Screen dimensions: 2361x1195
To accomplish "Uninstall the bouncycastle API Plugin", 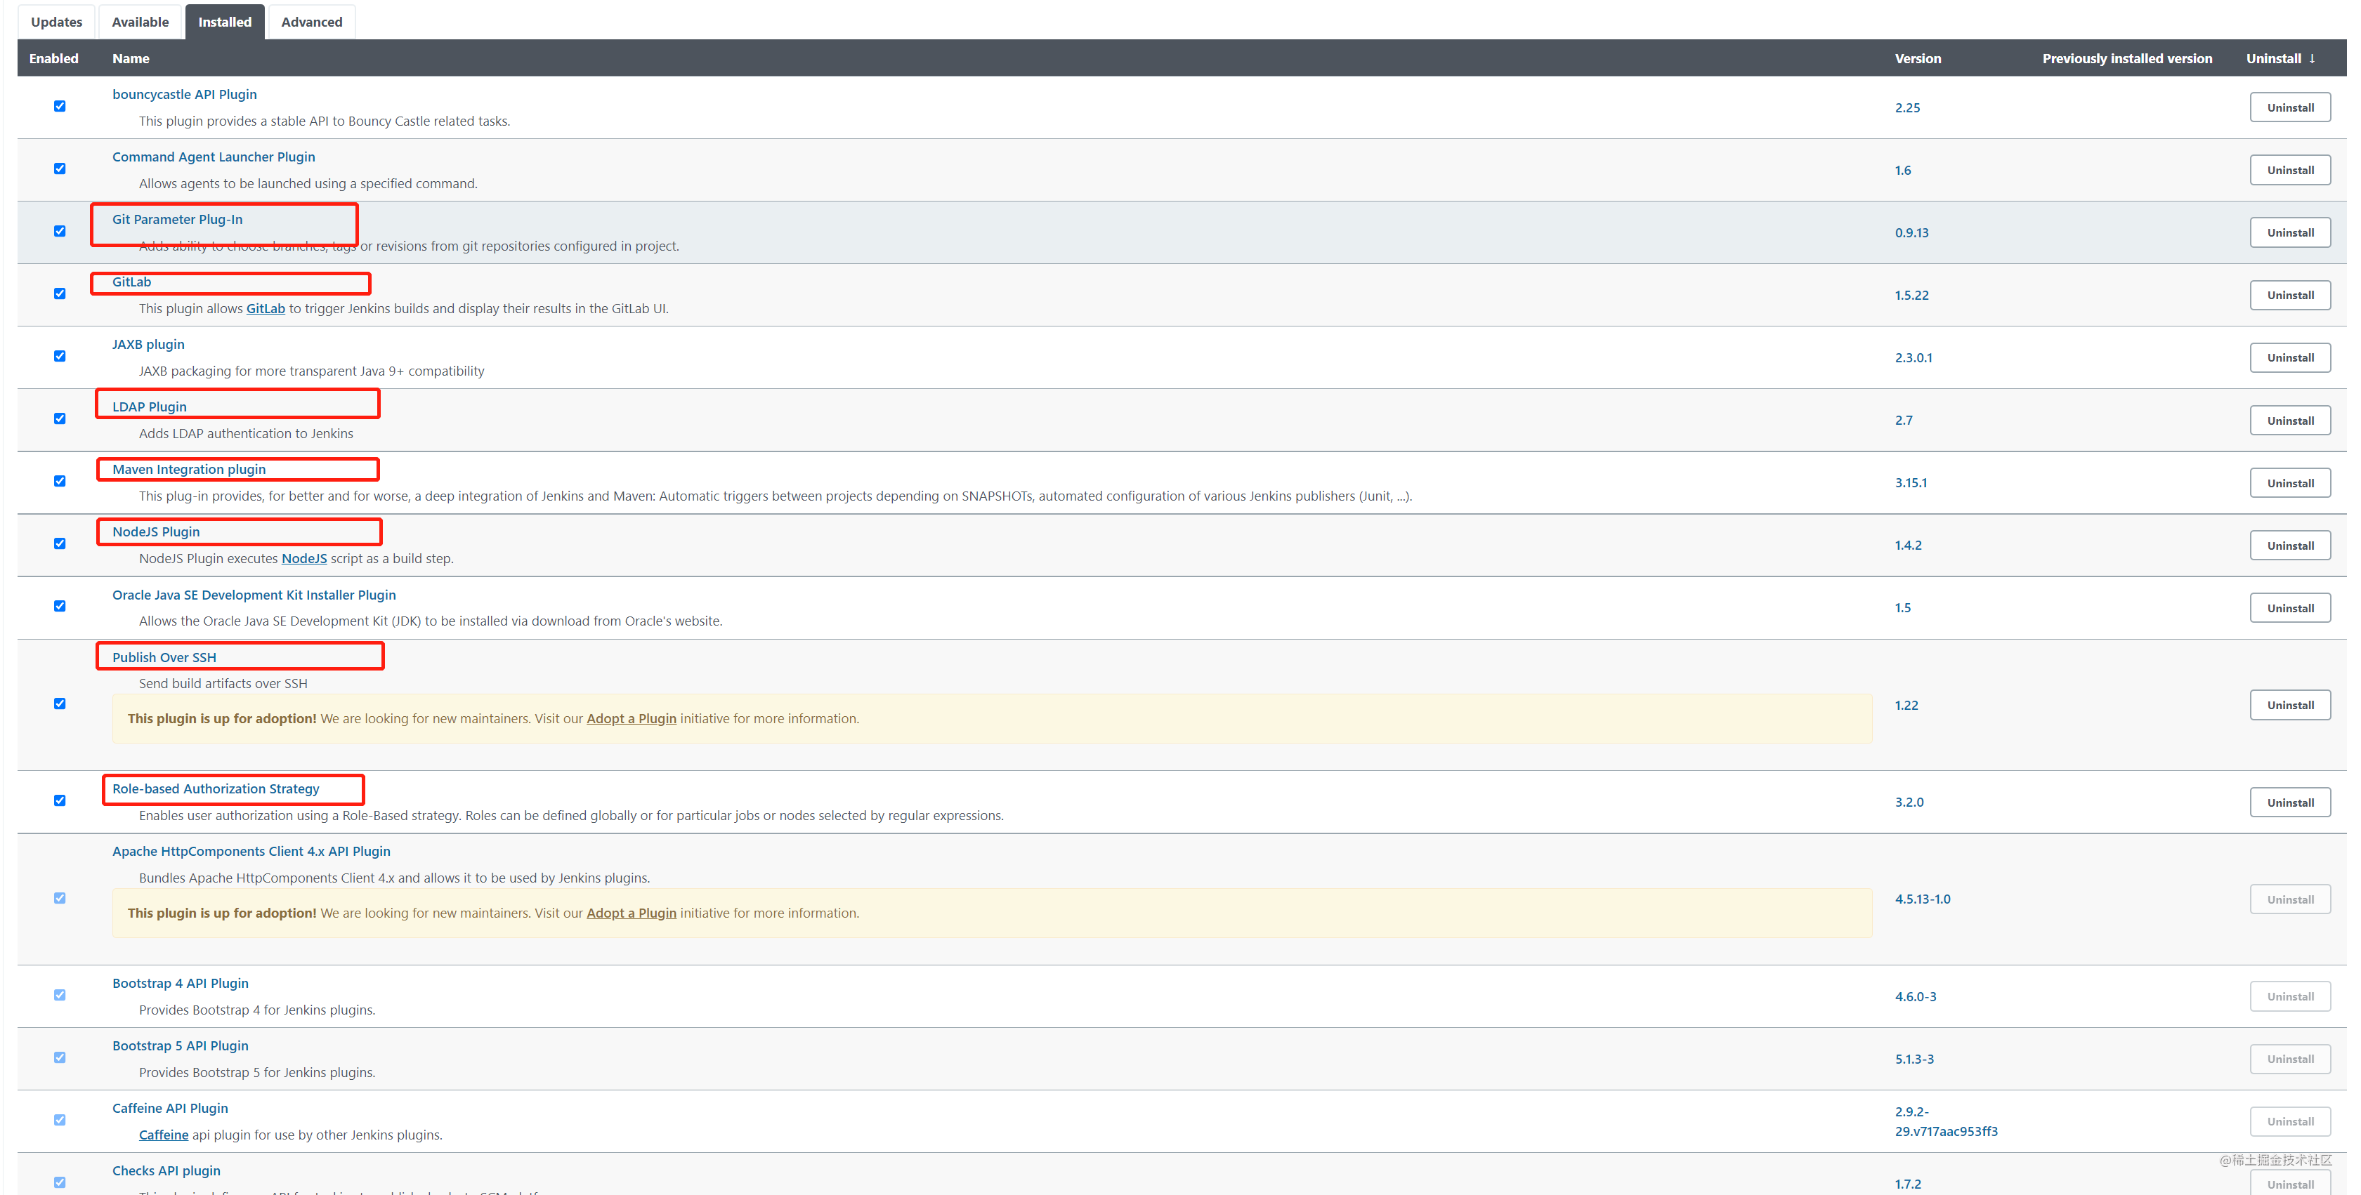I will (x=2289, y=107).
